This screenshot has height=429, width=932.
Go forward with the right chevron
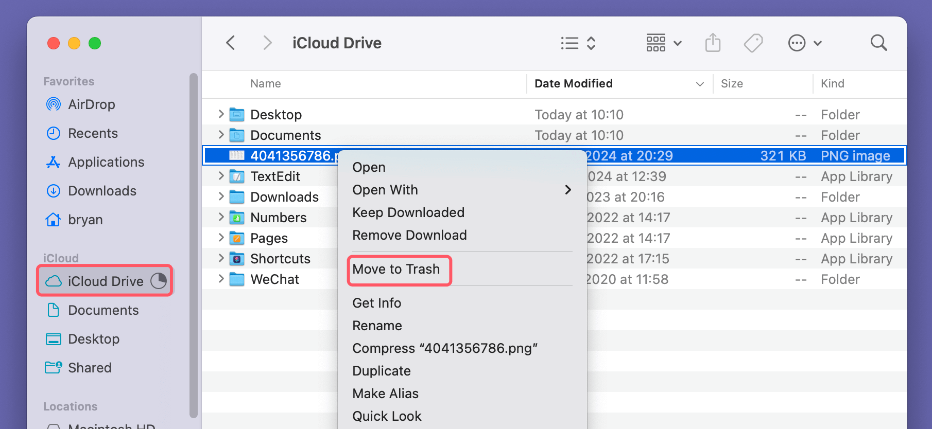click(x=267, y=43)
